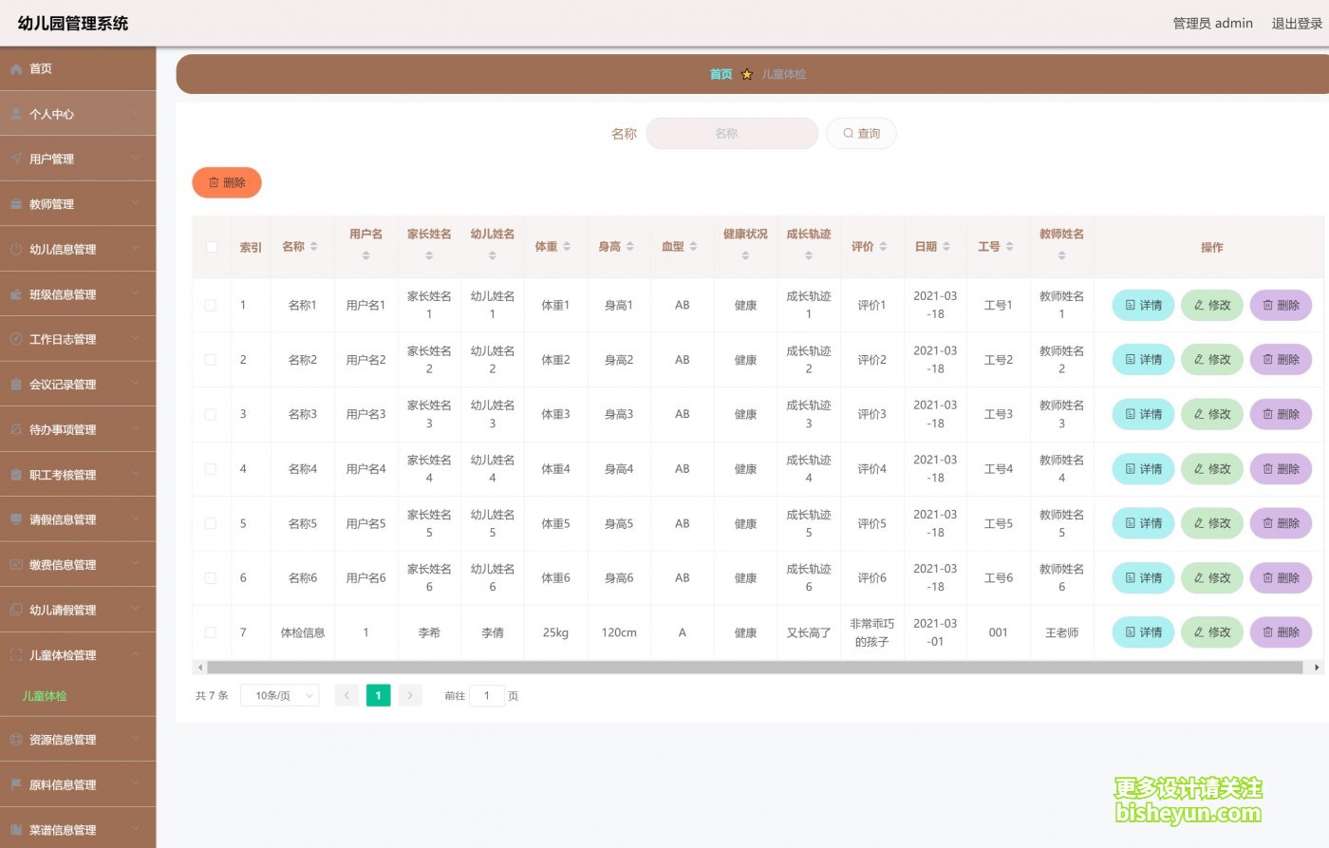1329x848 pixels.
Task: Click the clock icon beside 工作日志管理
Action: [x=16, y=339]
